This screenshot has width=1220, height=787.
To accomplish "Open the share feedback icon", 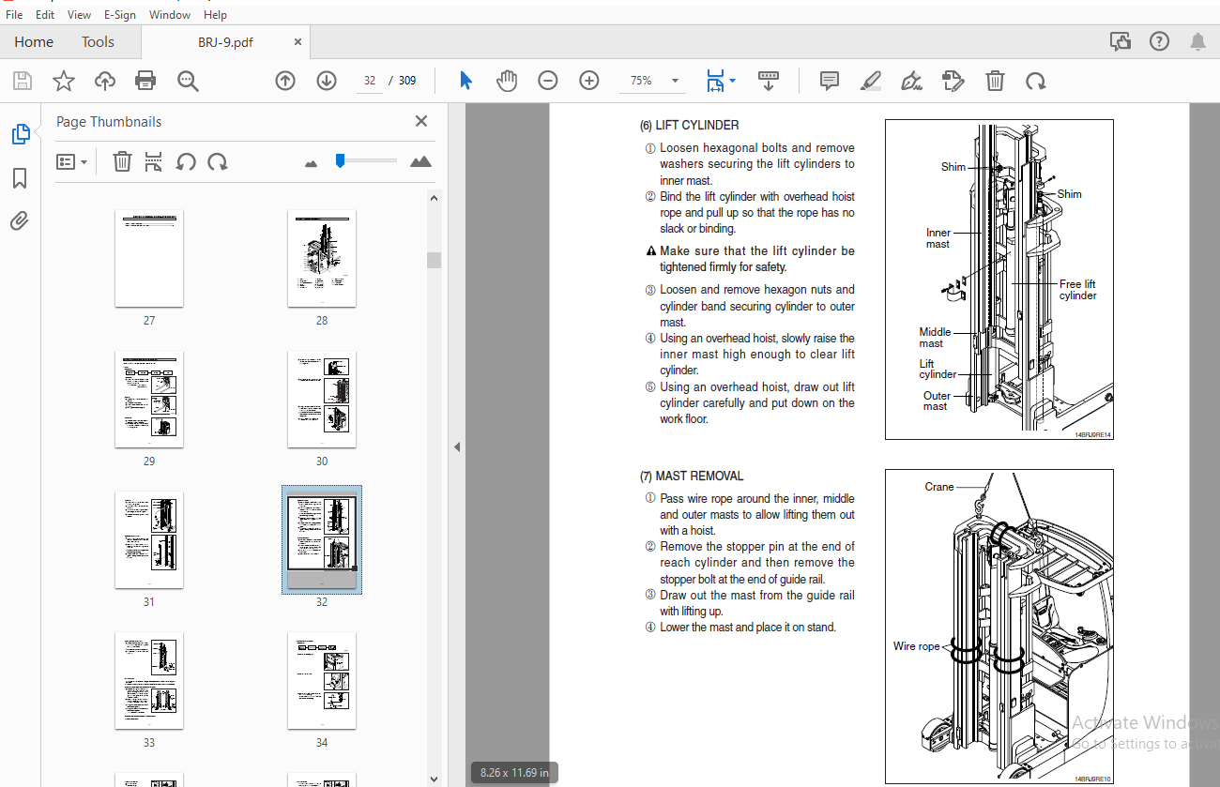I will (1120, 41).
